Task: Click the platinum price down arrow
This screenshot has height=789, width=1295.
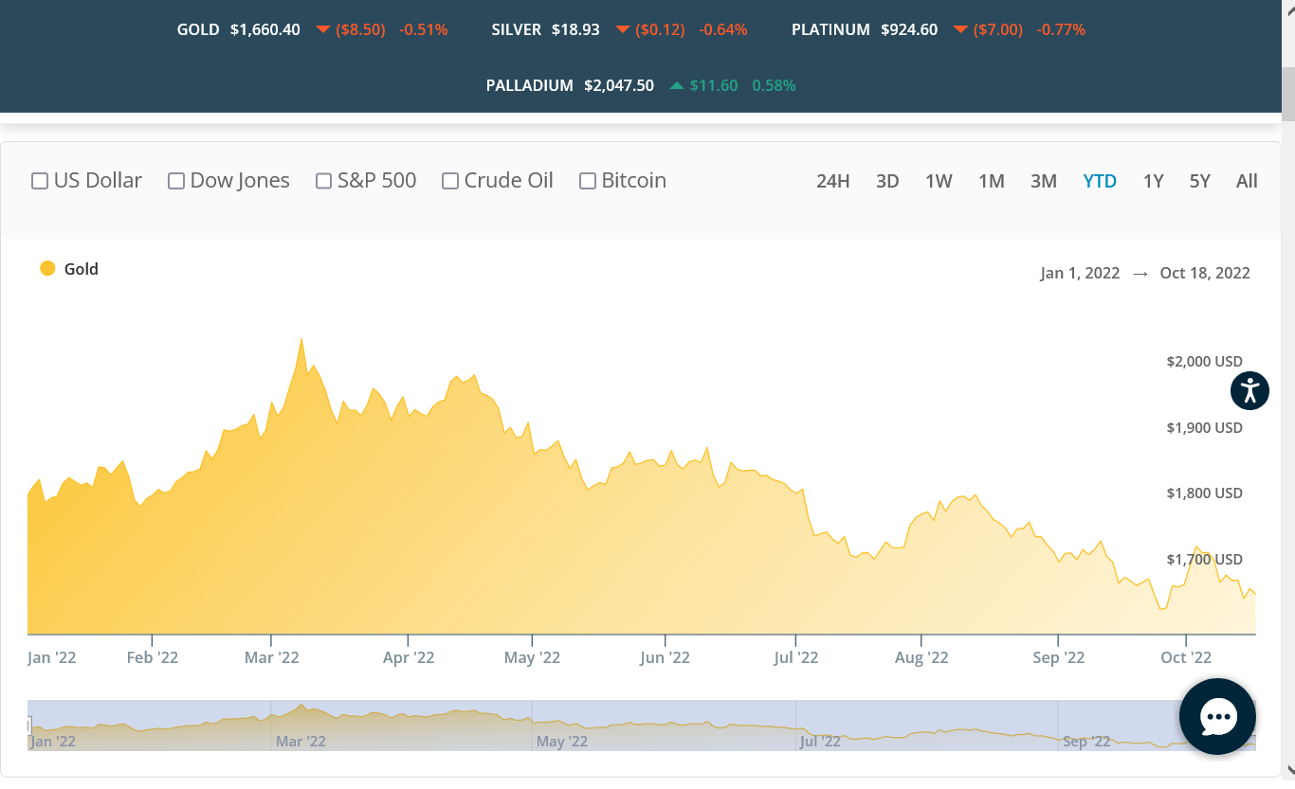Action: pos(960,30)
